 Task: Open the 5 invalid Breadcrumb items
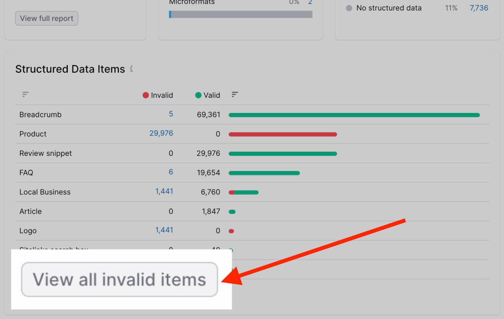pyautogui.click(x=171, y=114)
